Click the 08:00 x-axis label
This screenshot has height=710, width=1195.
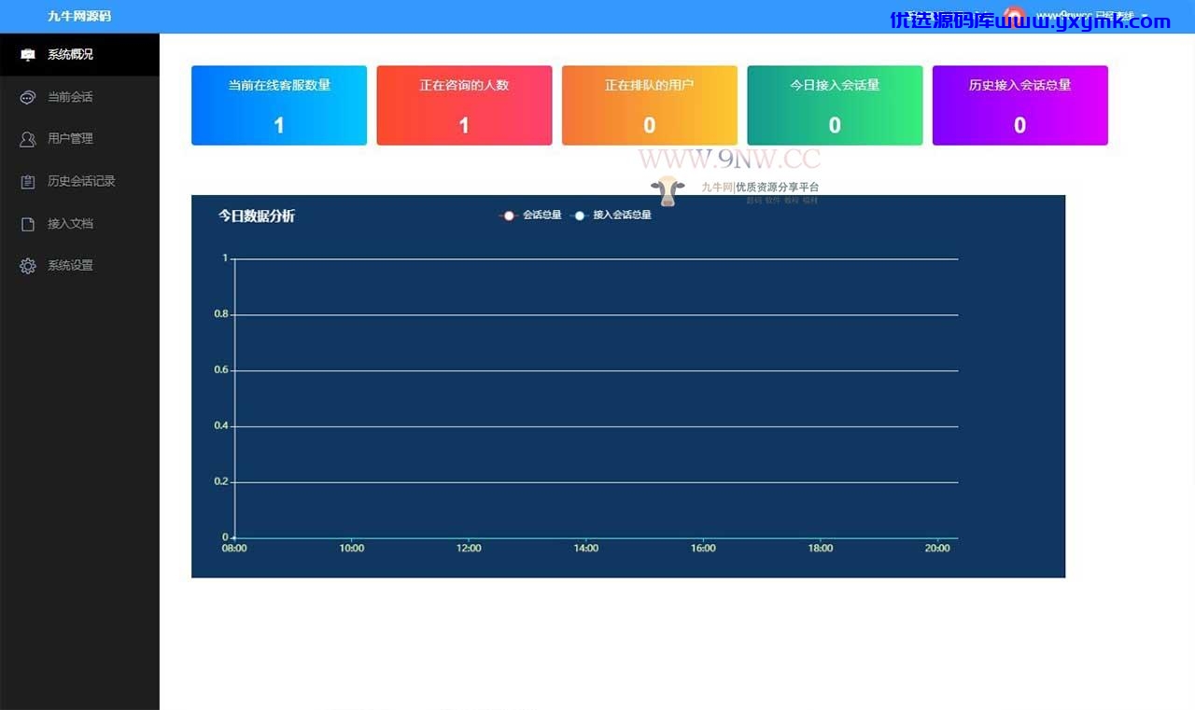coord(234,549)
